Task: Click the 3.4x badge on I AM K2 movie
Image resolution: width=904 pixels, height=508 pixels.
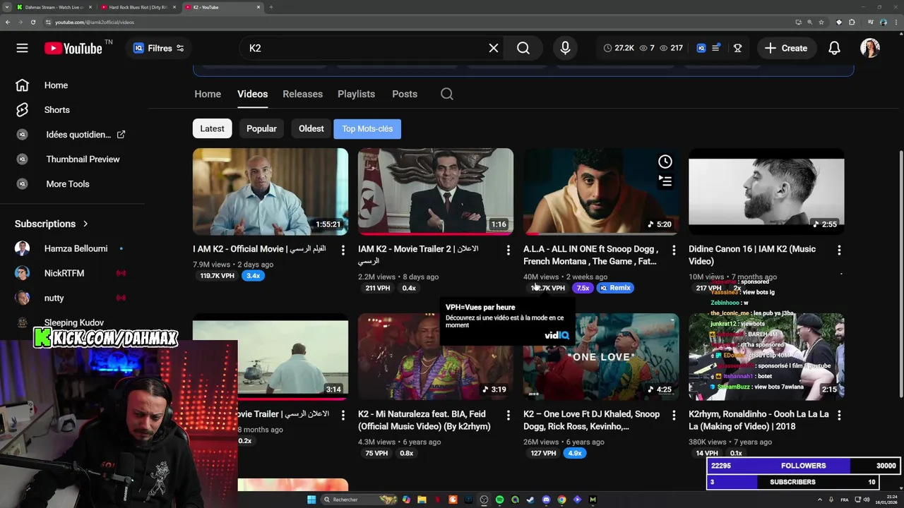Action: 253,276
